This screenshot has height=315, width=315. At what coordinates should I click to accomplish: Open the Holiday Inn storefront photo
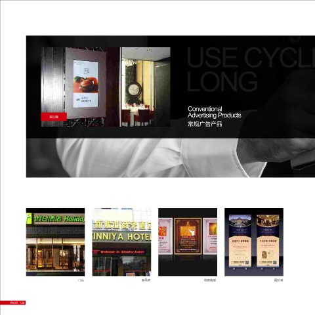click(55, 242)
